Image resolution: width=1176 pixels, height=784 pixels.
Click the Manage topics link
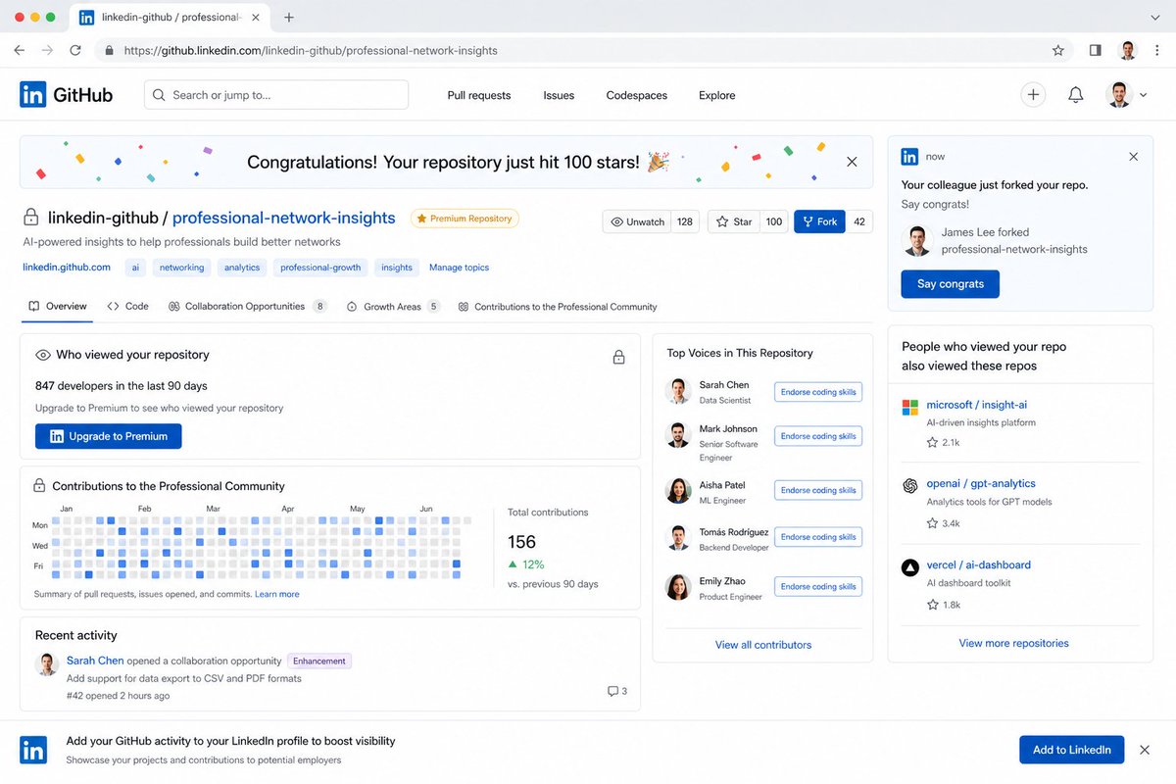click(x=459, y=268)
